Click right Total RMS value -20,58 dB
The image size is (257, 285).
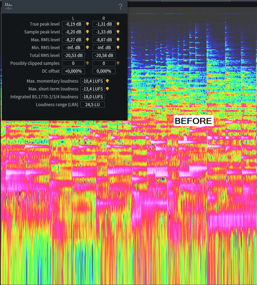click(x=104, y=55)
